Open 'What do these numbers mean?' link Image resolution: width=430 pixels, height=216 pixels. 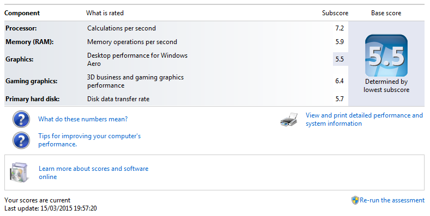coord(83,119)
